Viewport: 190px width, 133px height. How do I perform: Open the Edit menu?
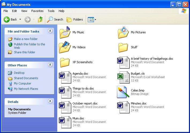pos(14,11)
